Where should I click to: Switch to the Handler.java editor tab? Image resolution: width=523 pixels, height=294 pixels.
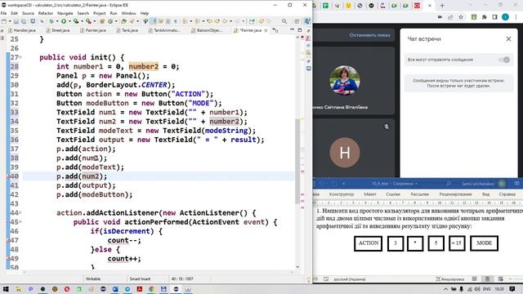click(22, 30)
